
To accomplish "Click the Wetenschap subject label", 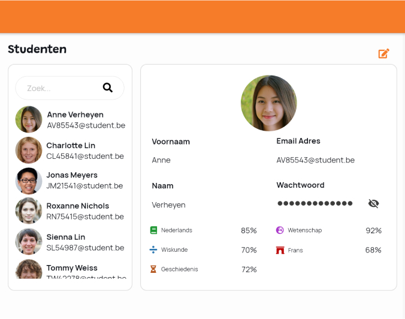I will [305, 230].
